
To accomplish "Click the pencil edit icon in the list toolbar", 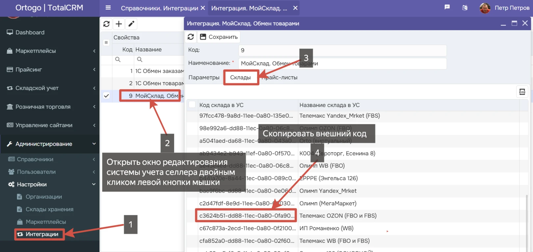I will (131, 24).
